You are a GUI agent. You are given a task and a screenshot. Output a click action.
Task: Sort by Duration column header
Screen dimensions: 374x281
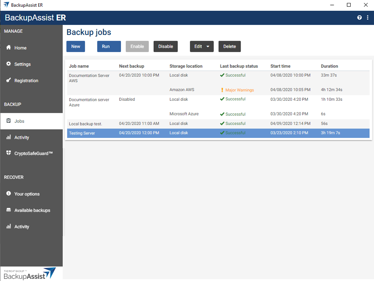click(329, 66)
